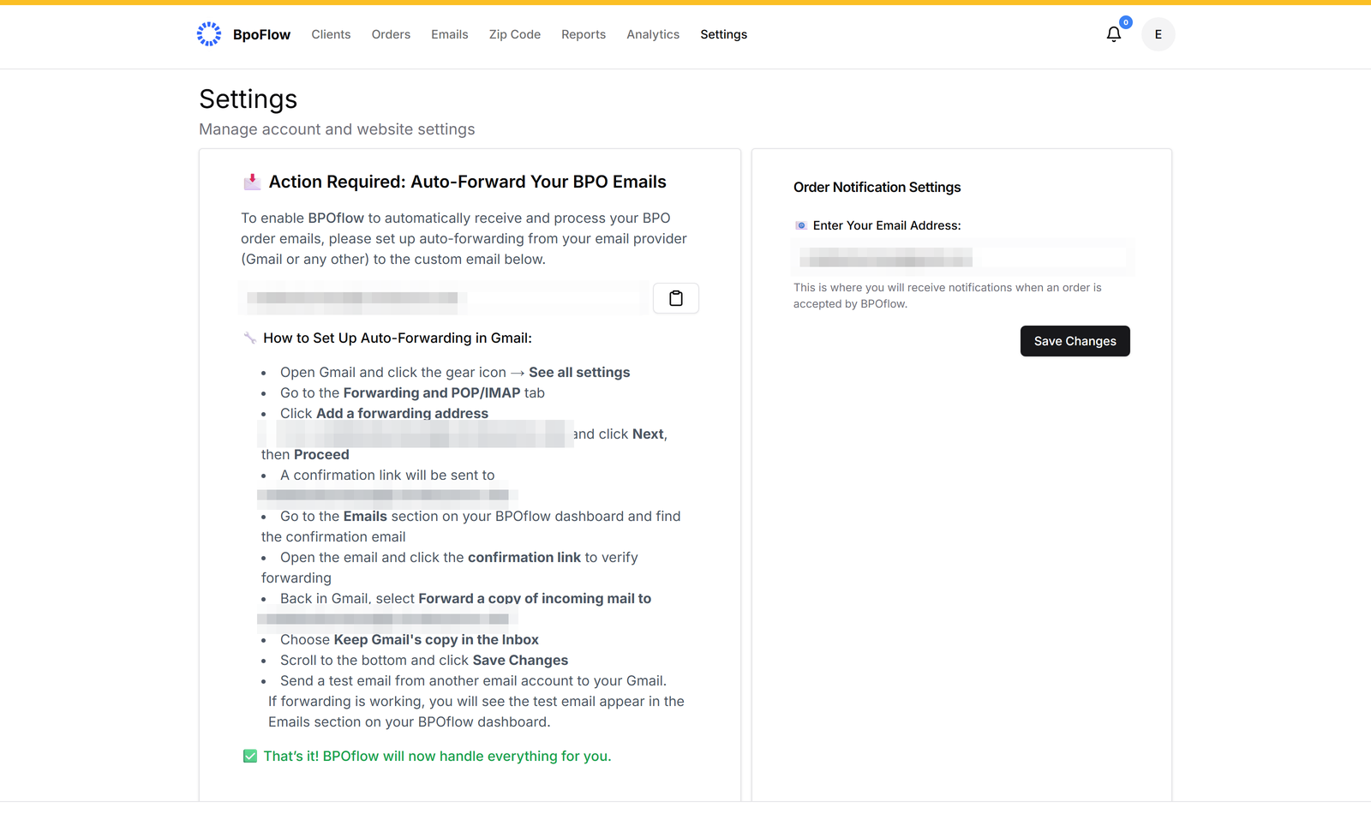Click the inbox download icon beside Action Required

point(252,182)
